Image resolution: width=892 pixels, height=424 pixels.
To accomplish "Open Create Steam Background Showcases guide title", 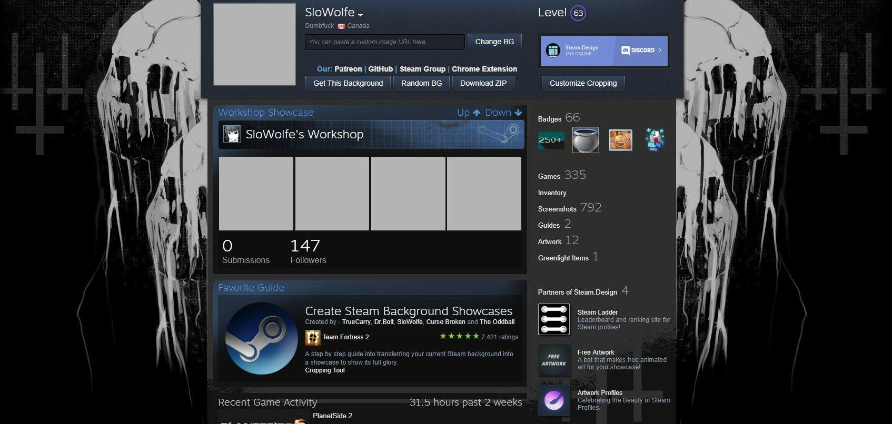I will pos(409,311).
